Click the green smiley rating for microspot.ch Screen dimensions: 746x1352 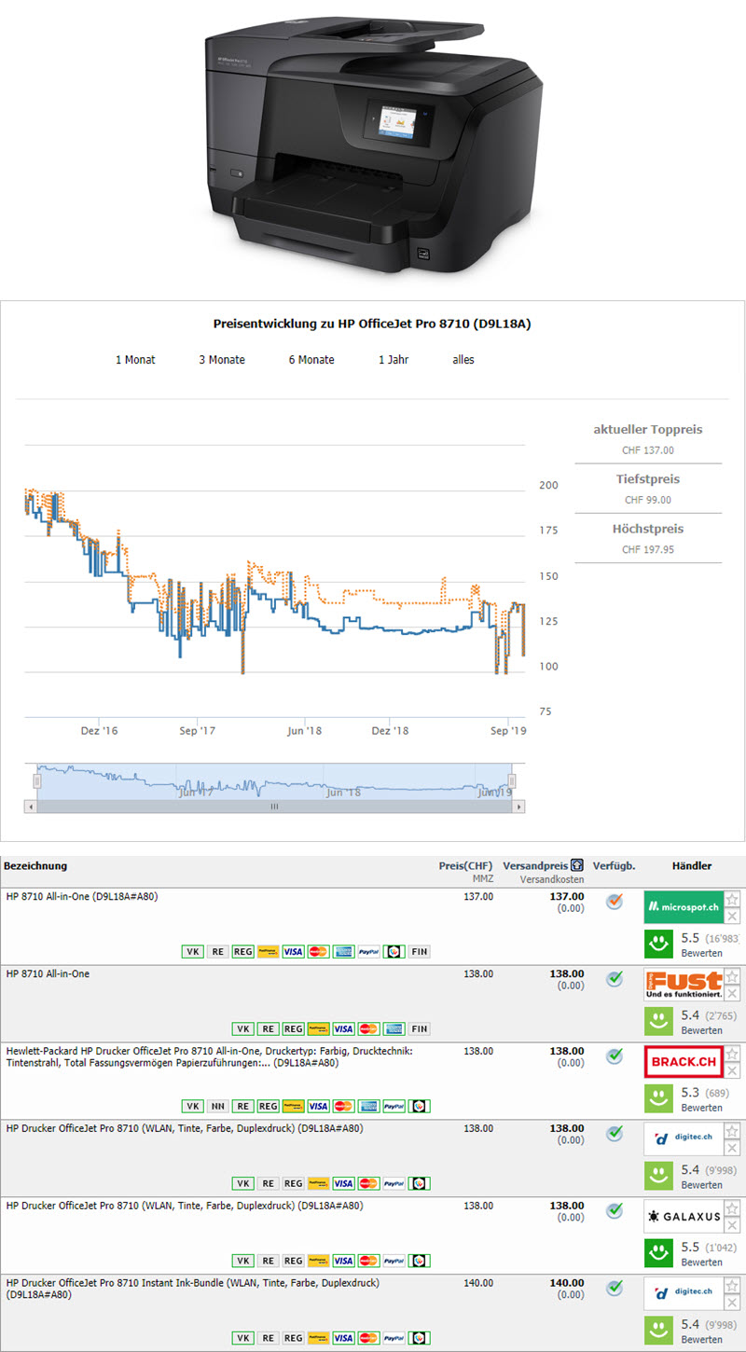pos(659,945)
